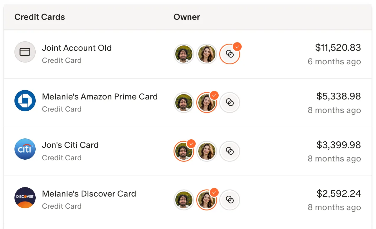Toggle joint owner icon for Joint Account Old
The height and width of the screenshot is (229, 376).
click(x=230, y=54)
